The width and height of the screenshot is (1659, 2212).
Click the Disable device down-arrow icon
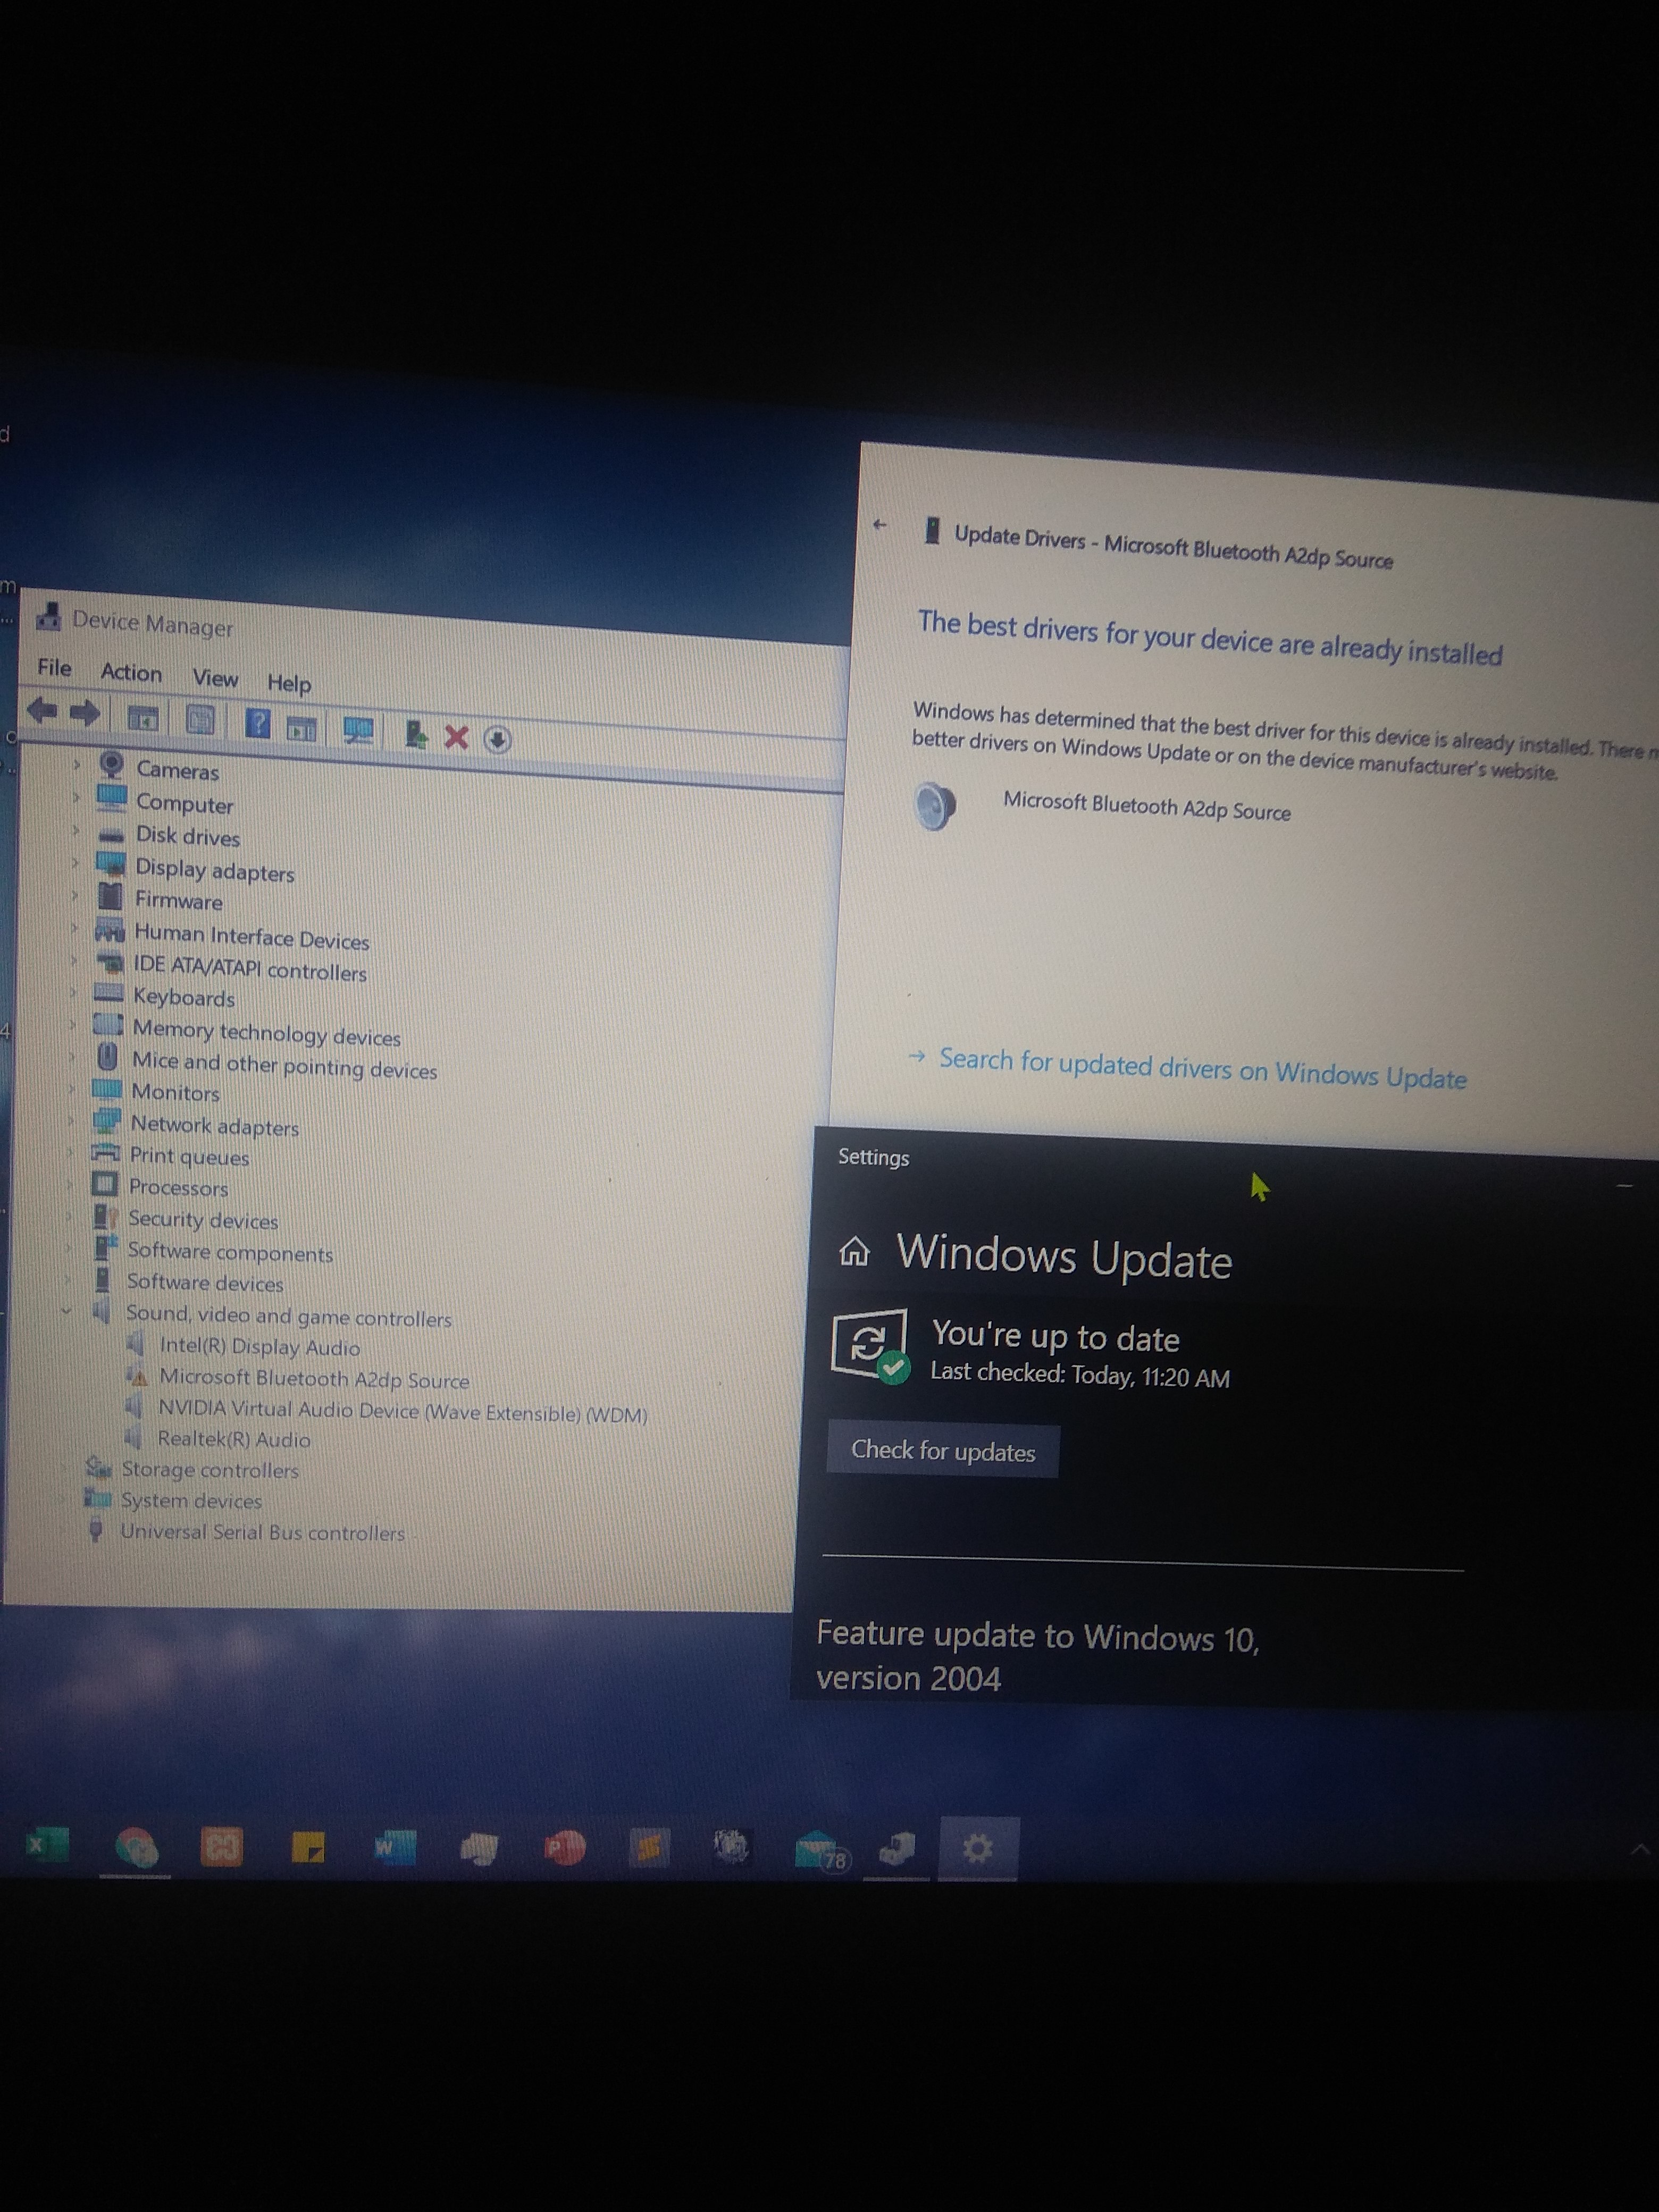pos(497,740)
